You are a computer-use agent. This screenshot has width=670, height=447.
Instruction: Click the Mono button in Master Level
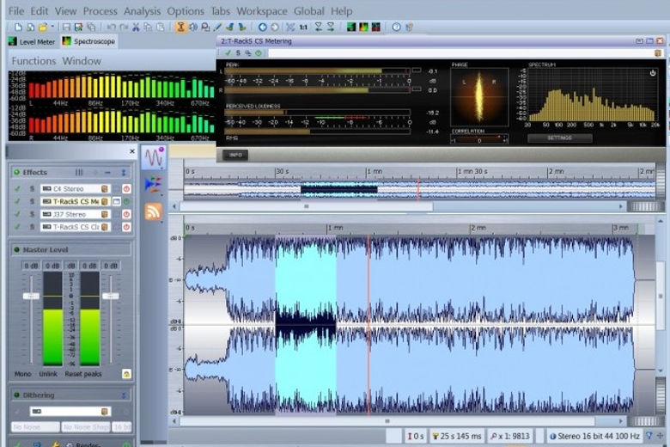click(22, 374)
